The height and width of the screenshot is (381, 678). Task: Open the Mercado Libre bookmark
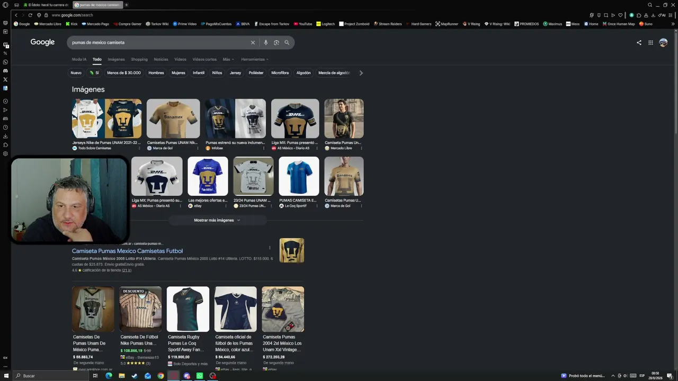tap(48, 24)
